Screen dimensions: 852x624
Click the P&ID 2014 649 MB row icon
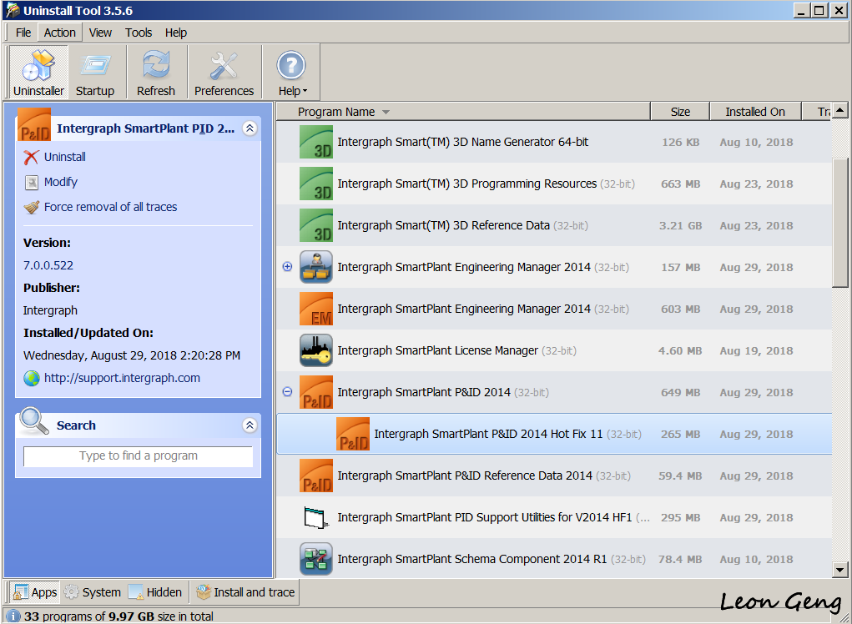click(x=316, y=393)
